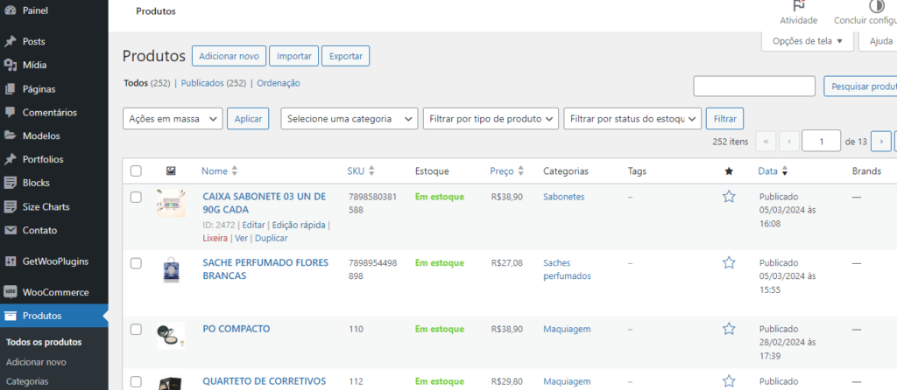Check the select all products checkbox
The image size is (897, 390).
136,171
